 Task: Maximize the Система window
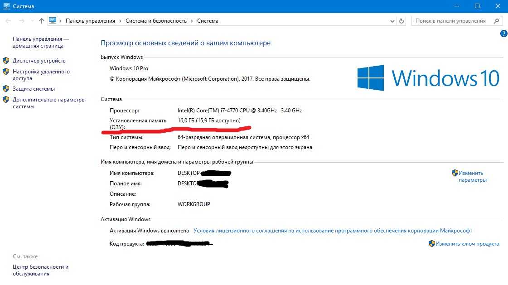click(477, 6)
